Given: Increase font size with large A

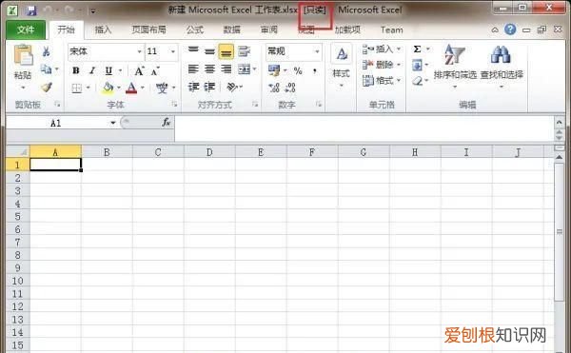Looking at the screenshot, I should 139,71.
